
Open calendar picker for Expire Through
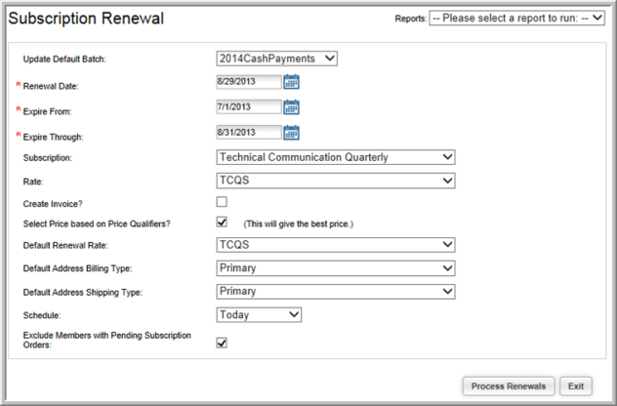pos(291,133)
